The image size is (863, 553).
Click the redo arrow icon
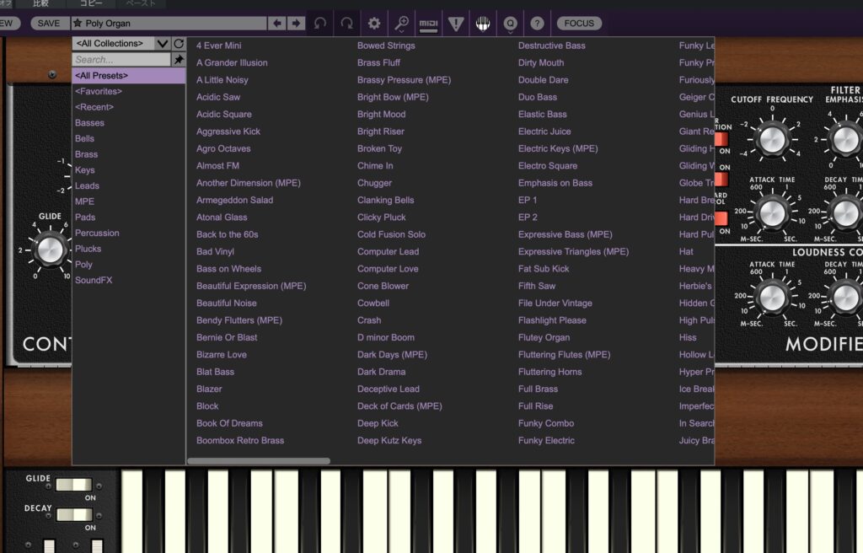(346, 24)
